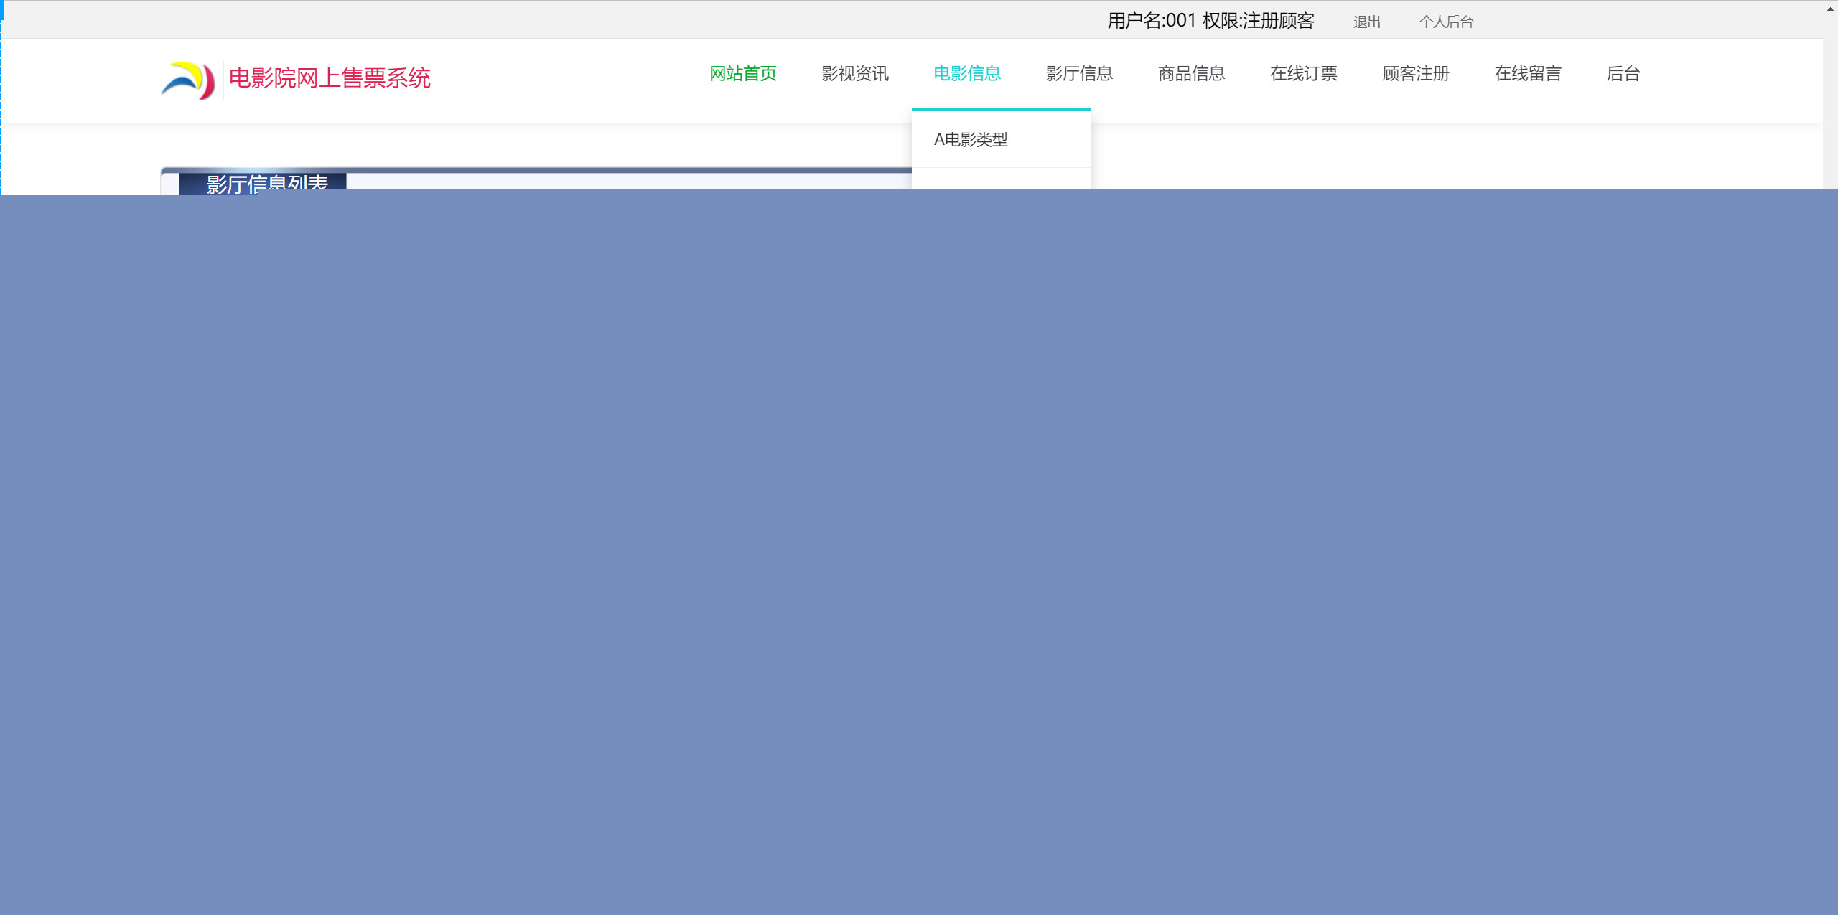Screen dimensions: 1838x915
Task: Click the cinema site logo icon
Action: (188, 80)
